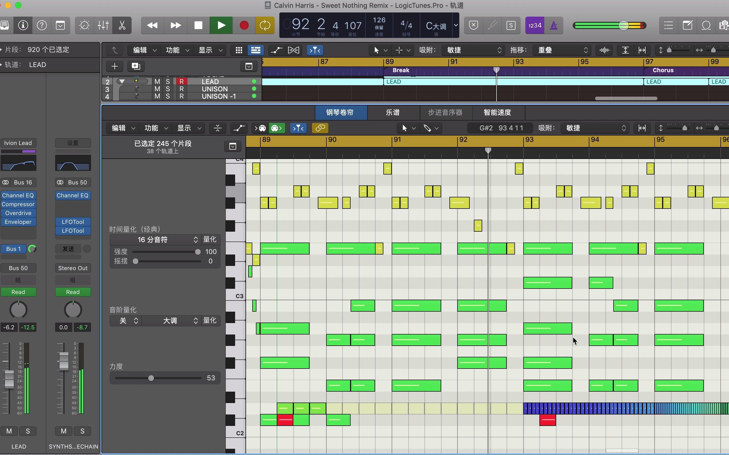Fast forward the playhead
Image resolution: width=729 pixels, height=455 pixels.
pyautogui.click(x=175, y=25)
